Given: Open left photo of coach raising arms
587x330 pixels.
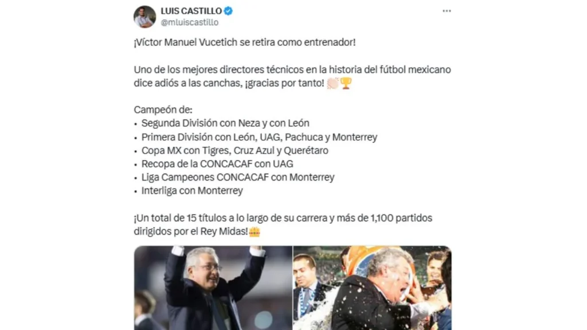Looking at the screenshot, I should 213,288.
